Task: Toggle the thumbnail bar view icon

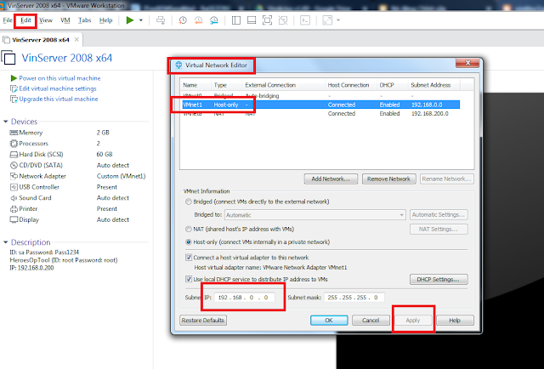Action: [252, 20]
